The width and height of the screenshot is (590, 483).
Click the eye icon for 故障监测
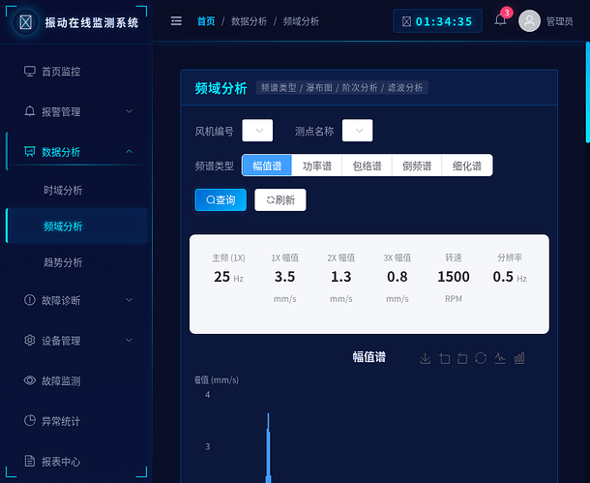point(30,380)
